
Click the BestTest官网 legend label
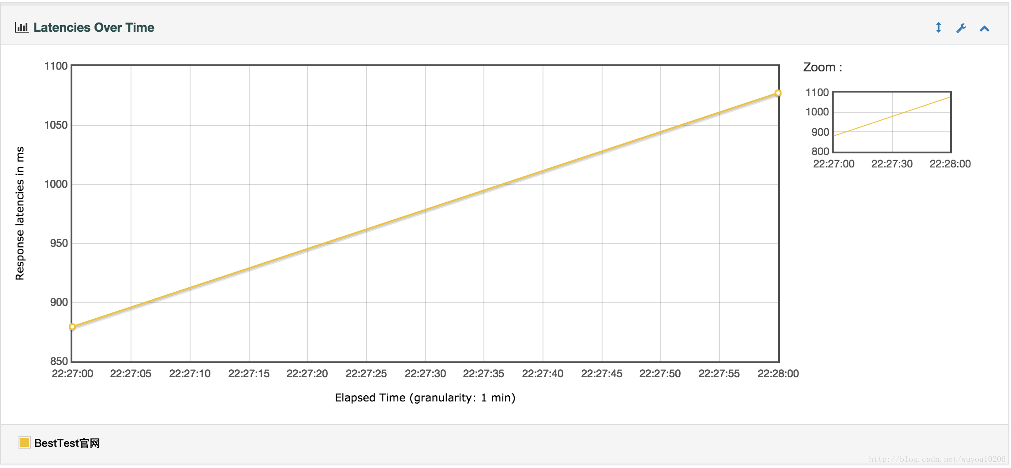[67, 443]
